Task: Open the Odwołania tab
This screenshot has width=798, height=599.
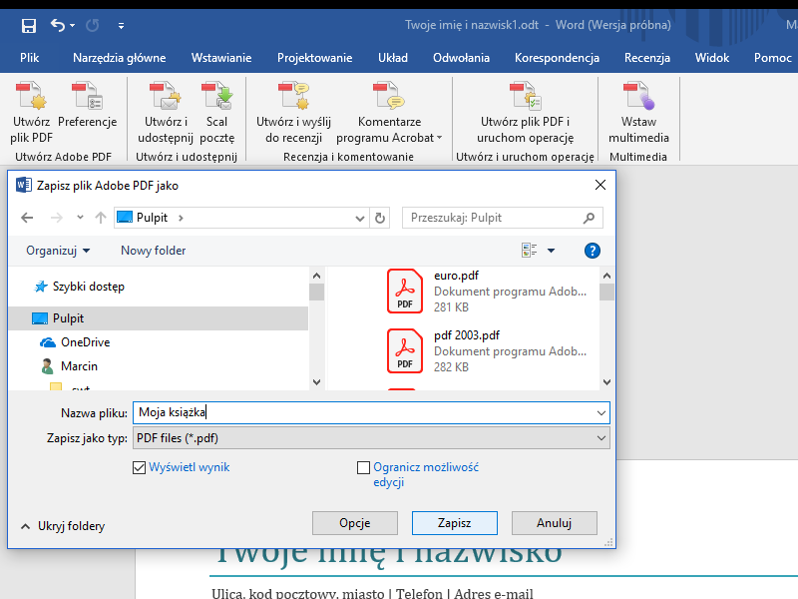Action: click(461, 58)
